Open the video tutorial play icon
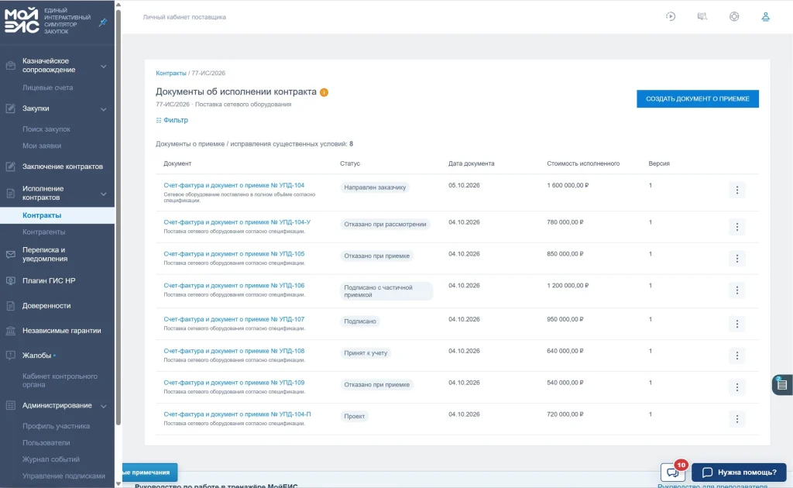Screen dimensions: 793x488 (x=671, y=17)
